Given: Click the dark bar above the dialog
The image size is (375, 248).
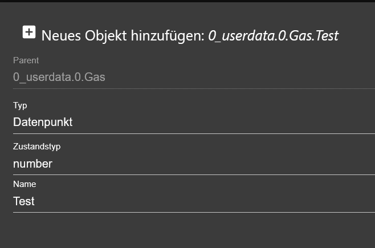Looking at the screenshot, I should coord(187,1).
